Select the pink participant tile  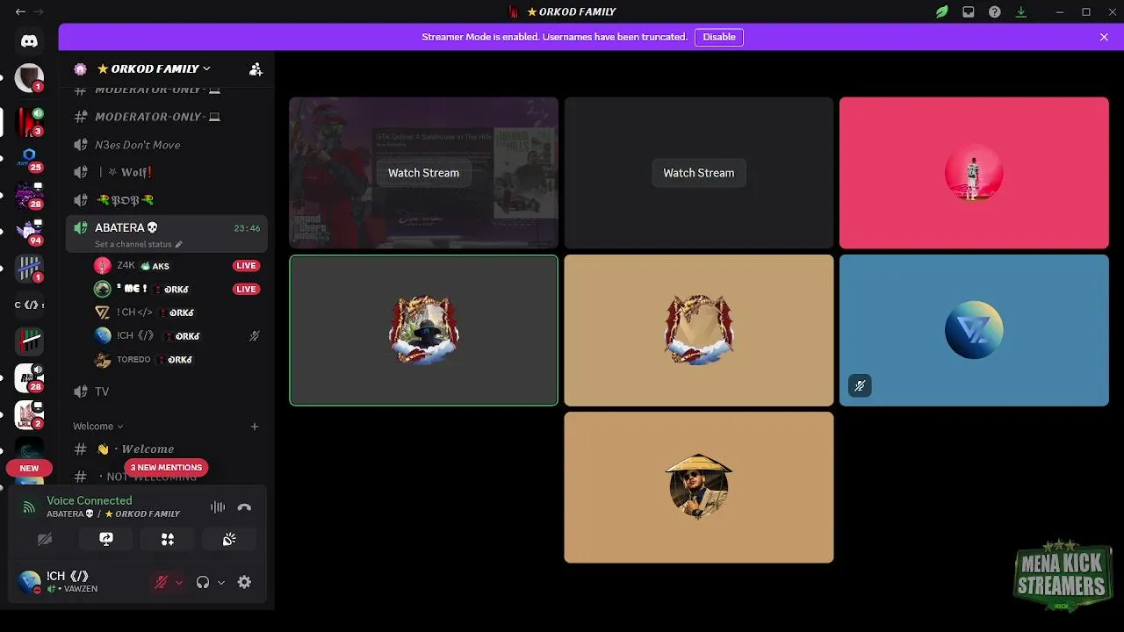[x=974, y=173]
